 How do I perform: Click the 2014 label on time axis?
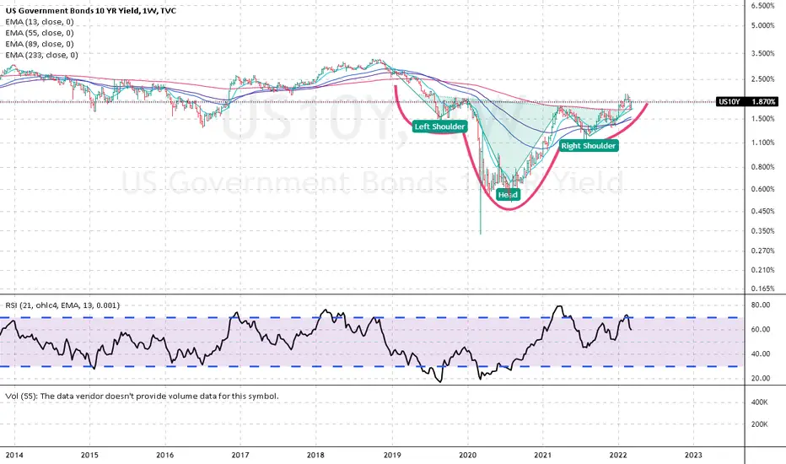[14, 455]
